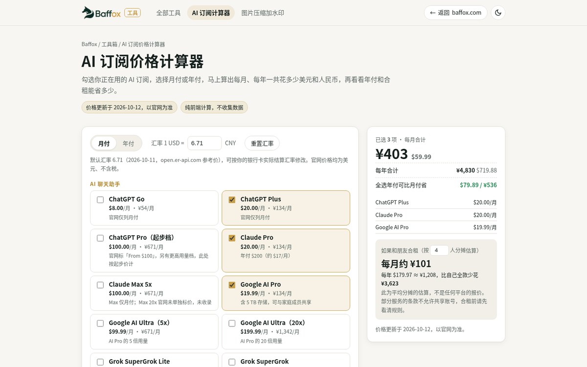The width and height of the screenshot is (587, 367).
Task: Focus the 合租 people count input
Action: point(439,250)
